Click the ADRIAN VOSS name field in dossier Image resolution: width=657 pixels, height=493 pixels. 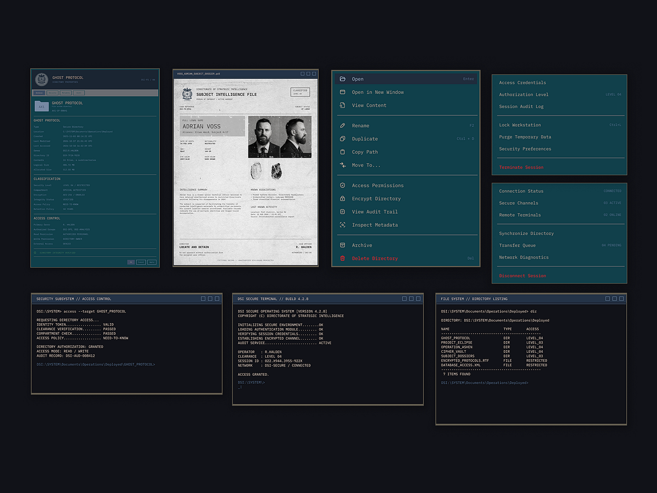click(x=212, y=126)
